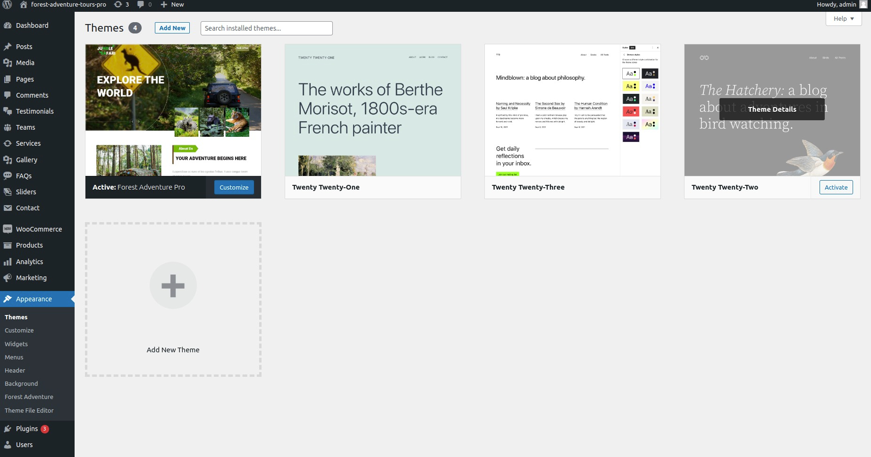
Task: Open Menus submenu item
Action: 14,357
